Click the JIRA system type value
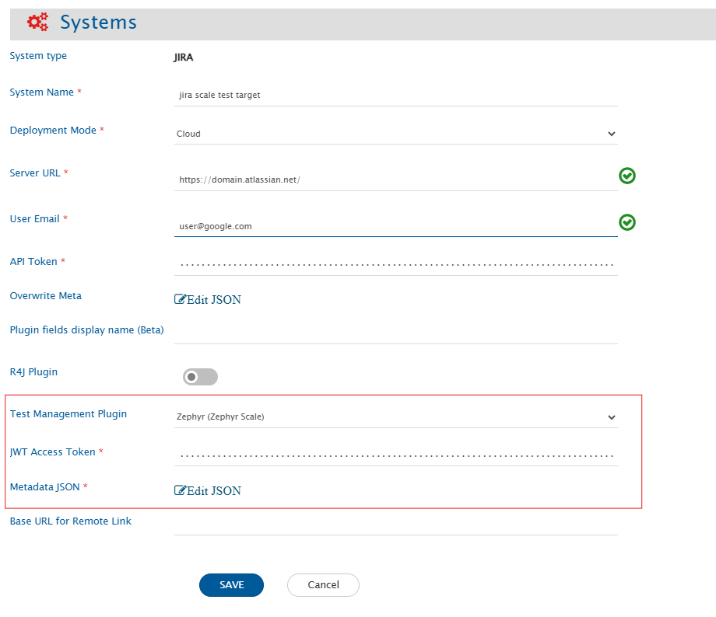 point(184,58)
